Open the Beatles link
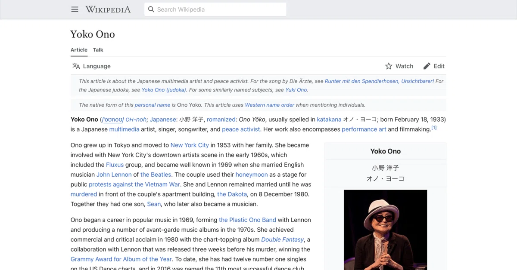The height and width of the screenshot is (270, 517). coord(156,175)
